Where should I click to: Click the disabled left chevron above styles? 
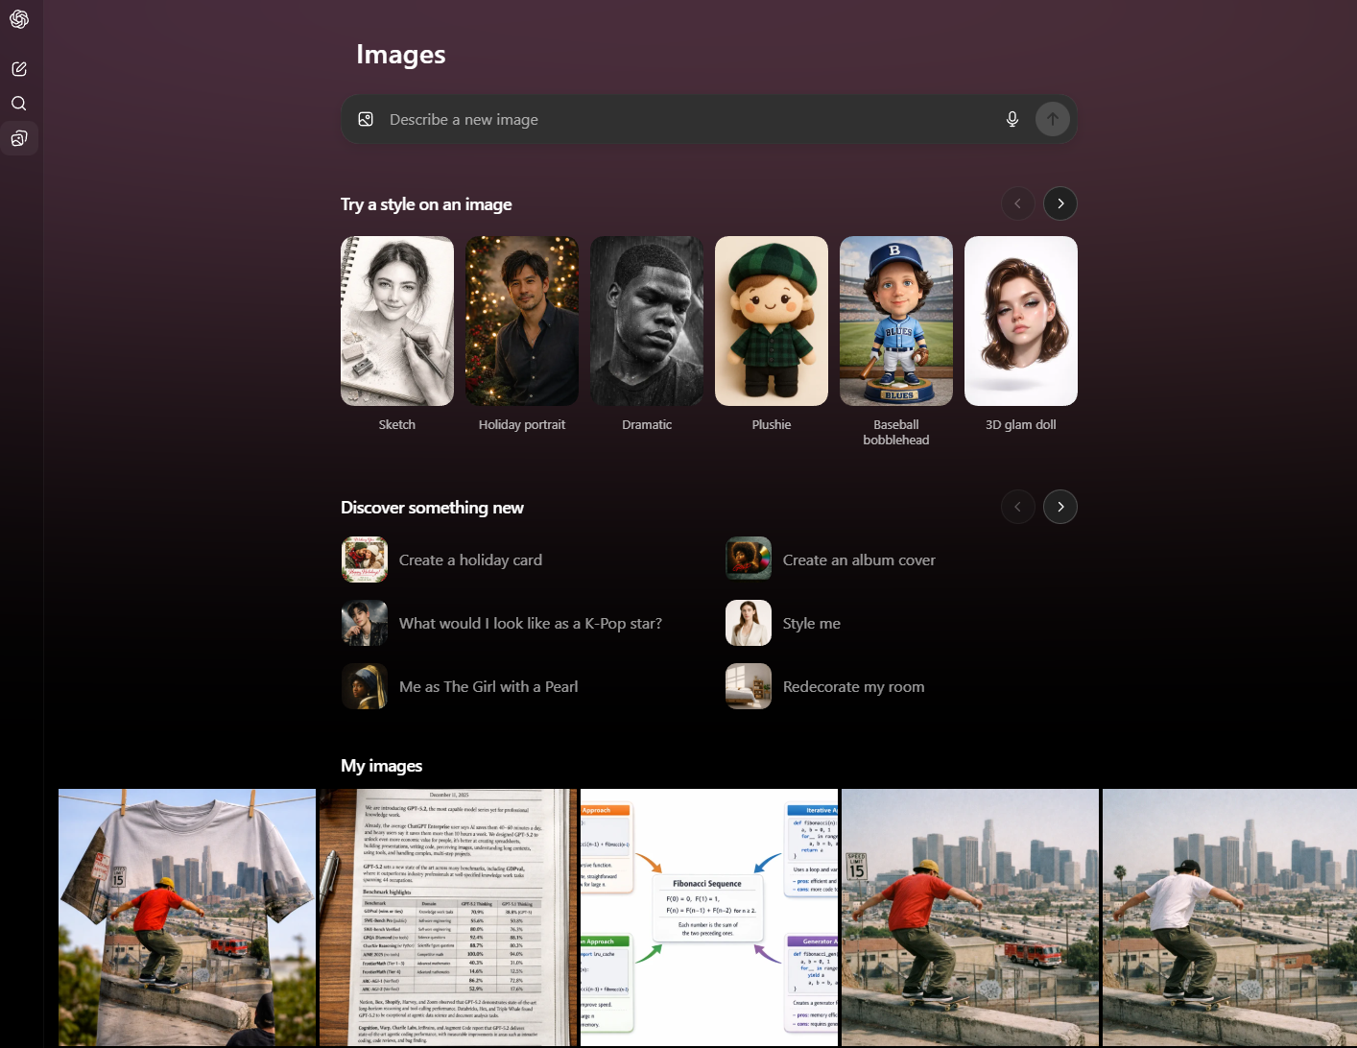click(1017, 202)
